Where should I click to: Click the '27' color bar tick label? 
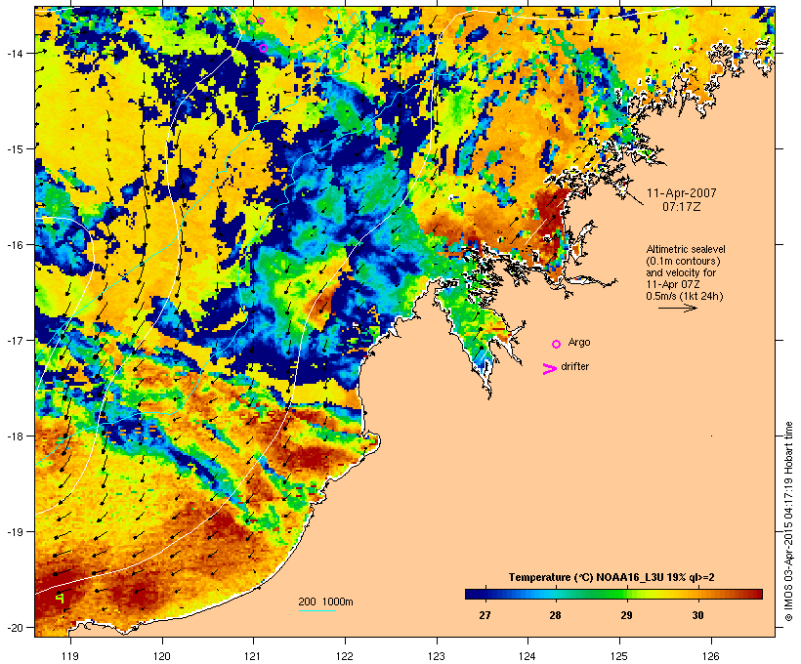485,615
